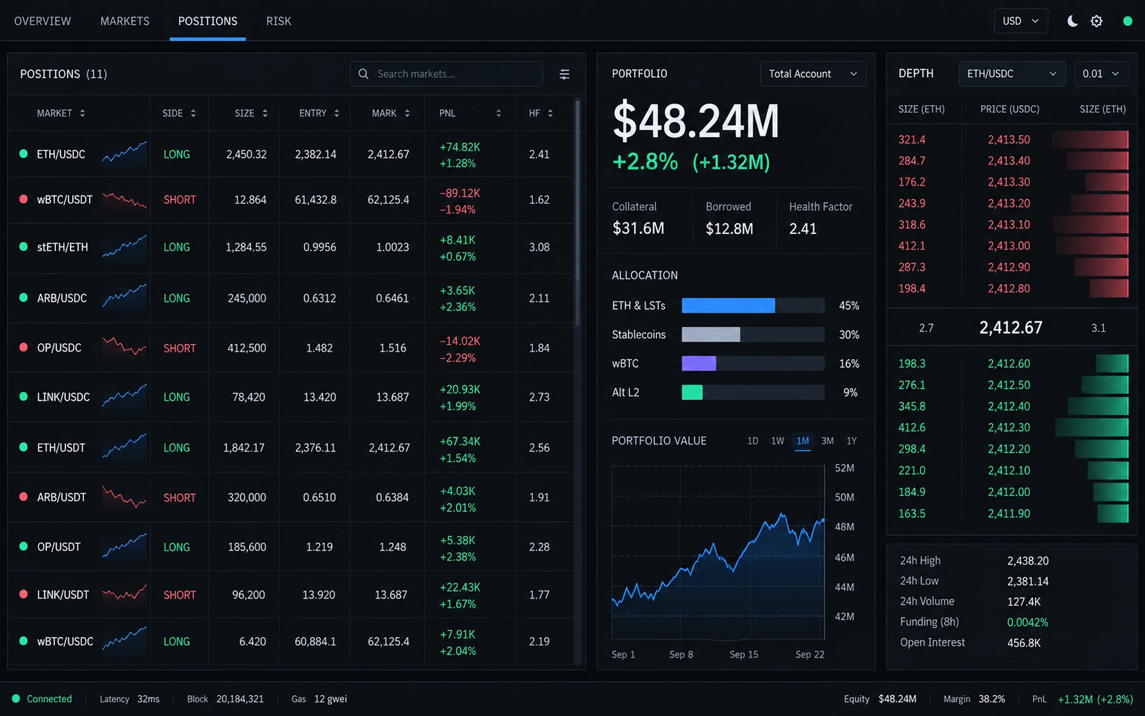Click the ETH/USDC sparkline chart

[x=124, y=153]
